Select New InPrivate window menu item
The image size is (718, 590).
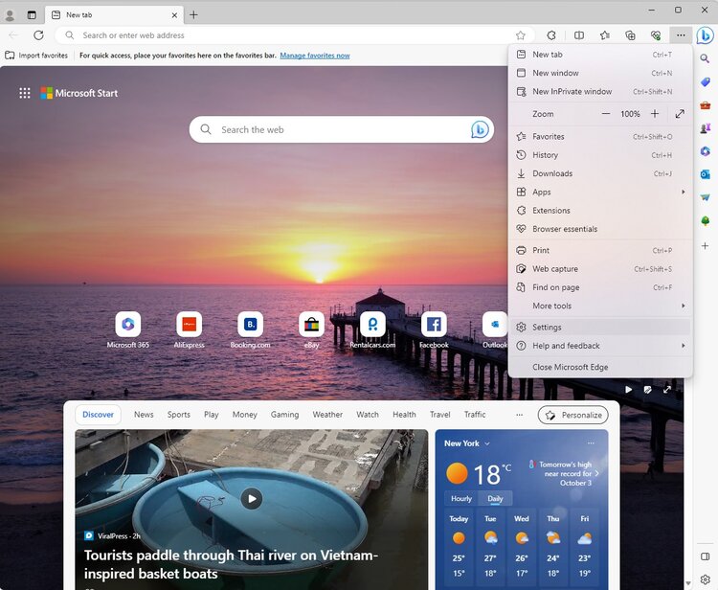[600, 92]
